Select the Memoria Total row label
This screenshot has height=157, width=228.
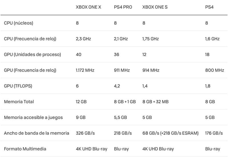[19, 102]
